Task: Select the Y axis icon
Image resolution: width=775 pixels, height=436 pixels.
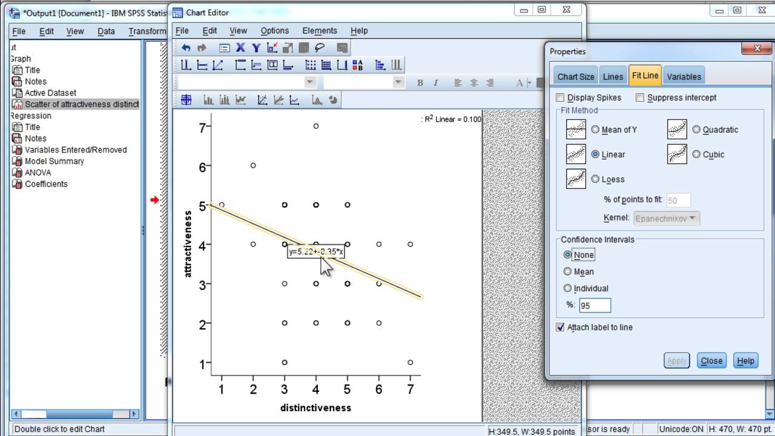Action: point(256,48)
